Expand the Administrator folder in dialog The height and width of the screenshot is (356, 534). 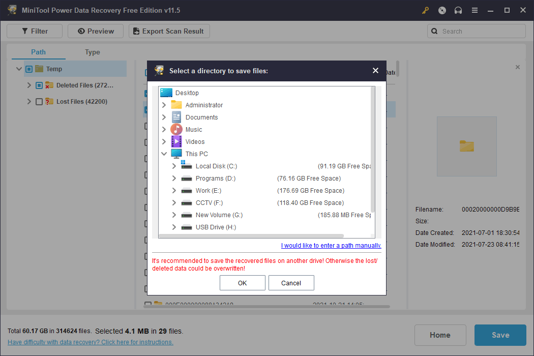pyautogui.click(x=164, y=105)
